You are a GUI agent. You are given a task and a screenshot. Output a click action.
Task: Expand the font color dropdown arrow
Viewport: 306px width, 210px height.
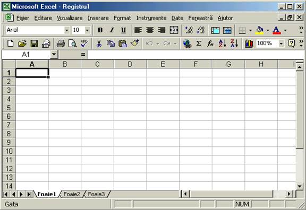[285, 30]
